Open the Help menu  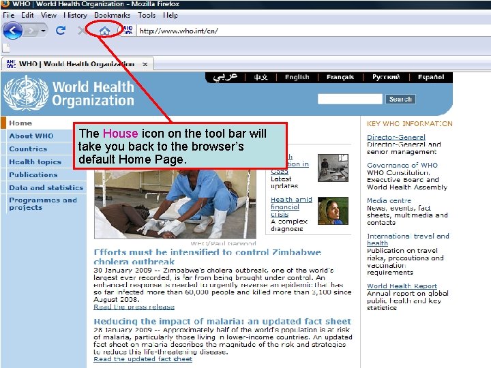coord(170,15)
